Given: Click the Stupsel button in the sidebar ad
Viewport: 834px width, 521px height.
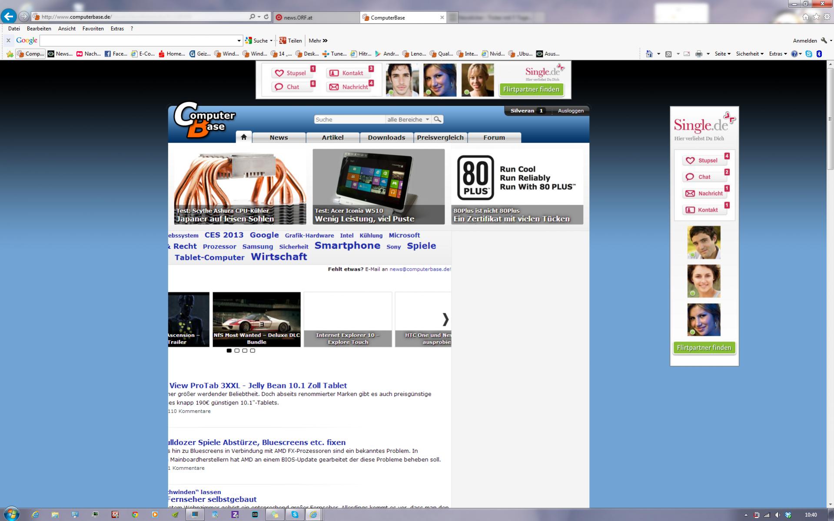Looking at the screenshot, I should 704,160.
